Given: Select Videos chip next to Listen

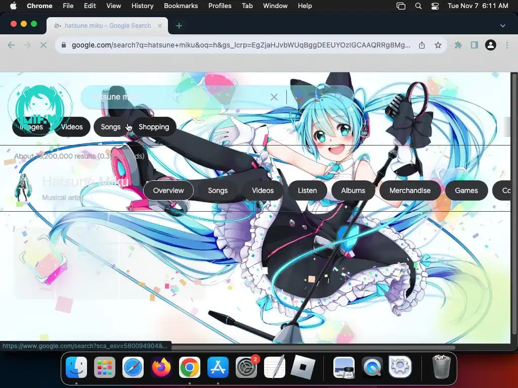Looking at the screenshot, I should [x=263, y=190].
